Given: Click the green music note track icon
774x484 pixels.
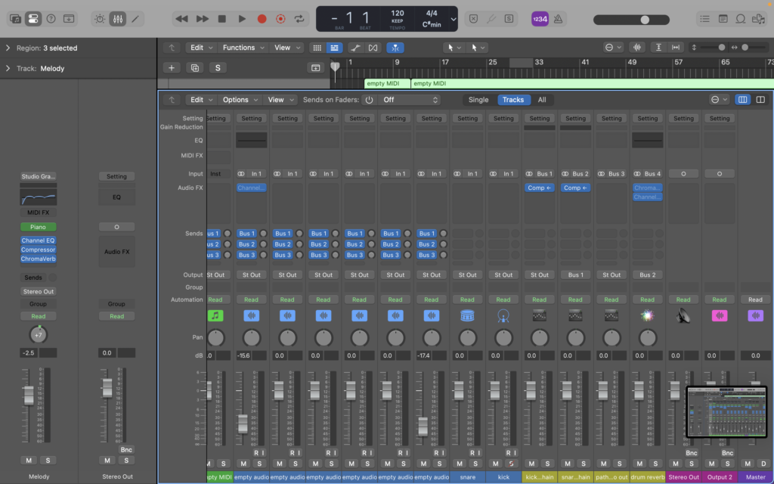Looking at the screenshot, I should tap(215, 315).
